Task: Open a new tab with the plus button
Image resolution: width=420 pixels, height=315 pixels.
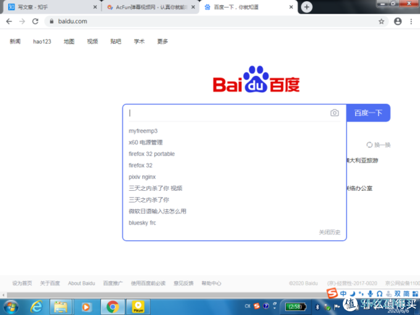Action: click(307, 7)
